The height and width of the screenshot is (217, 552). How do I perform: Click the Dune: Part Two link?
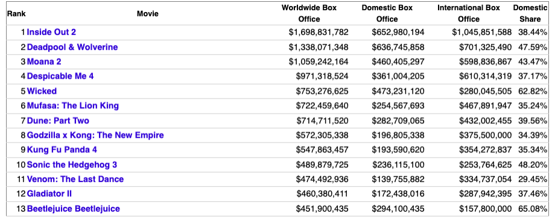click(x=58, y=121)
